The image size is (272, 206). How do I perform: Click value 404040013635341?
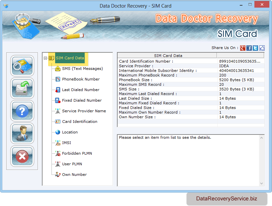pyautogui.click(x=236, y=71)
